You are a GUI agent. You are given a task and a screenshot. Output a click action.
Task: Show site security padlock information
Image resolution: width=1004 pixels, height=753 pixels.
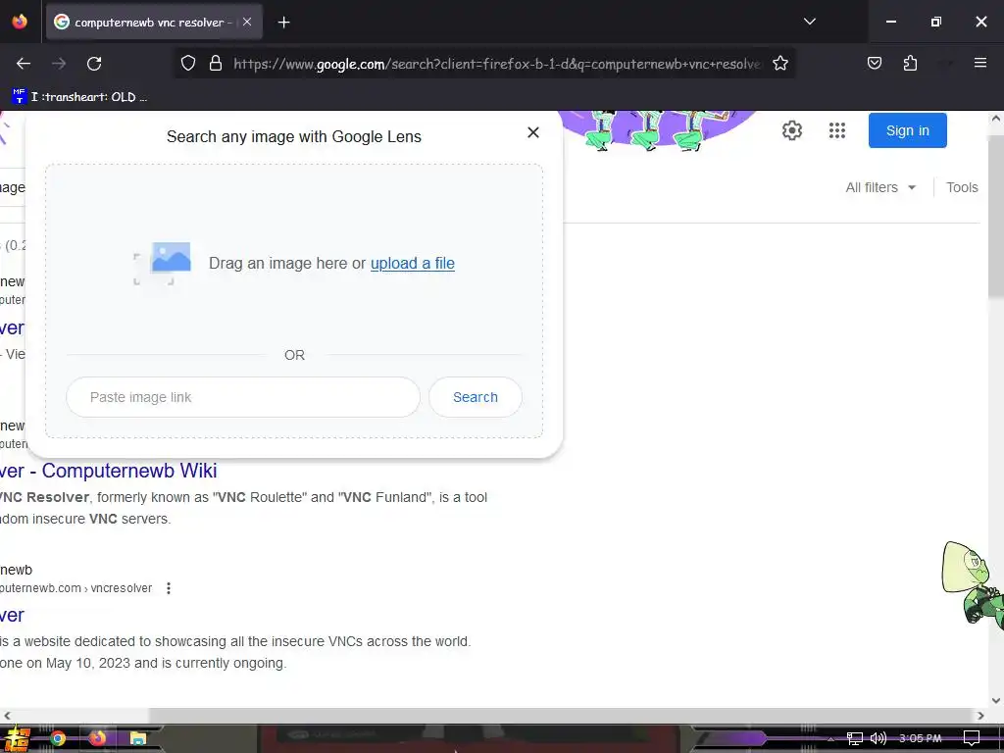(216, 64)
